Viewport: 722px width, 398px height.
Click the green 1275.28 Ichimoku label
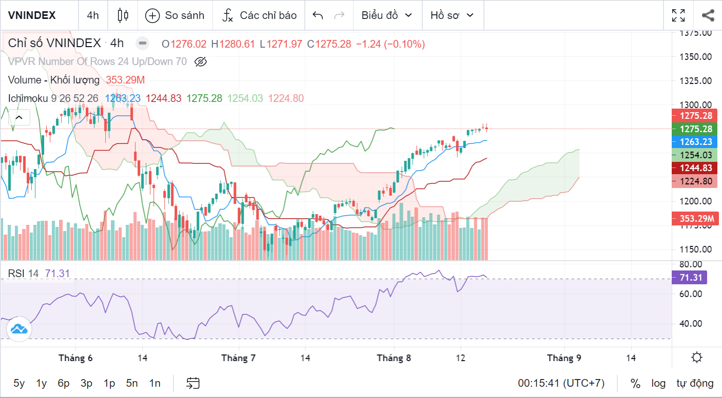point(696,129)
